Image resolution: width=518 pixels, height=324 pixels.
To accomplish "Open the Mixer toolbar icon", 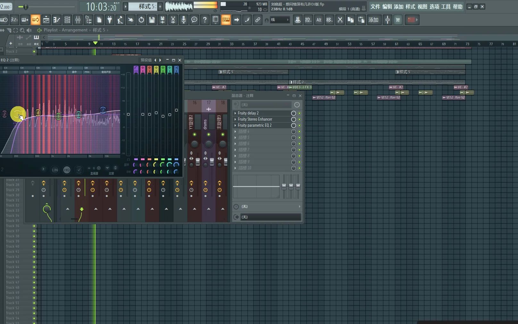I will click(78, 20).
